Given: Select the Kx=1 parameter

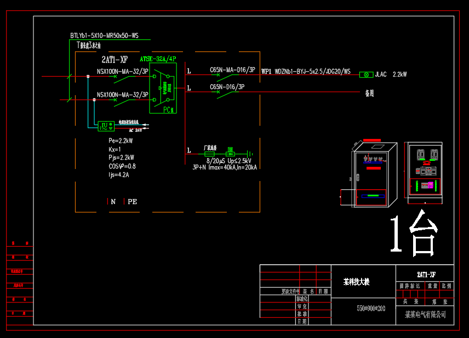Looking at the screenshot, I should [x=115, y=149].
